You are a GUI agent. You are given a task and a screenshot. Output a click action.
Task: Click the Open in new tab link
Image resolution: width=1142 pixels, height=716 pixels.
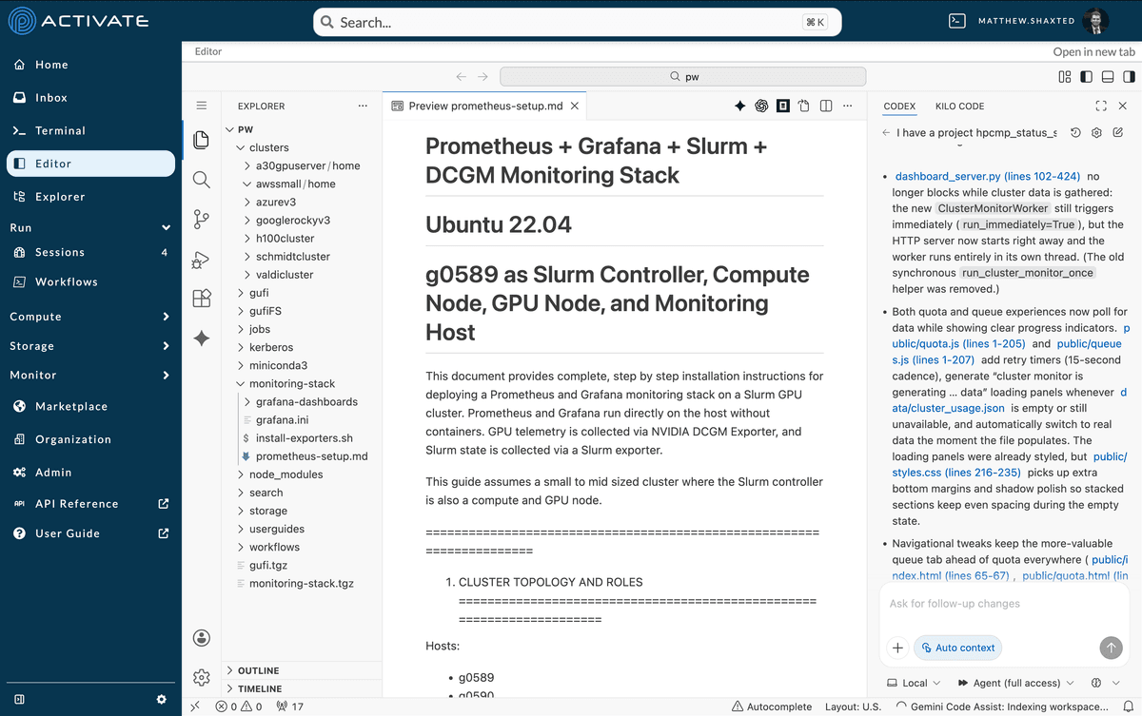click(x=1093, y=52)
